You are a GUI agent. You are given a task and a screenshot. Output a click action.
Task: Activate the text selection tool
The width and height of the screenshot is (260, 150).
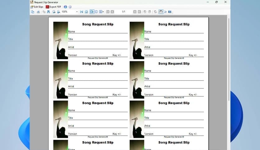pos(165,12)
